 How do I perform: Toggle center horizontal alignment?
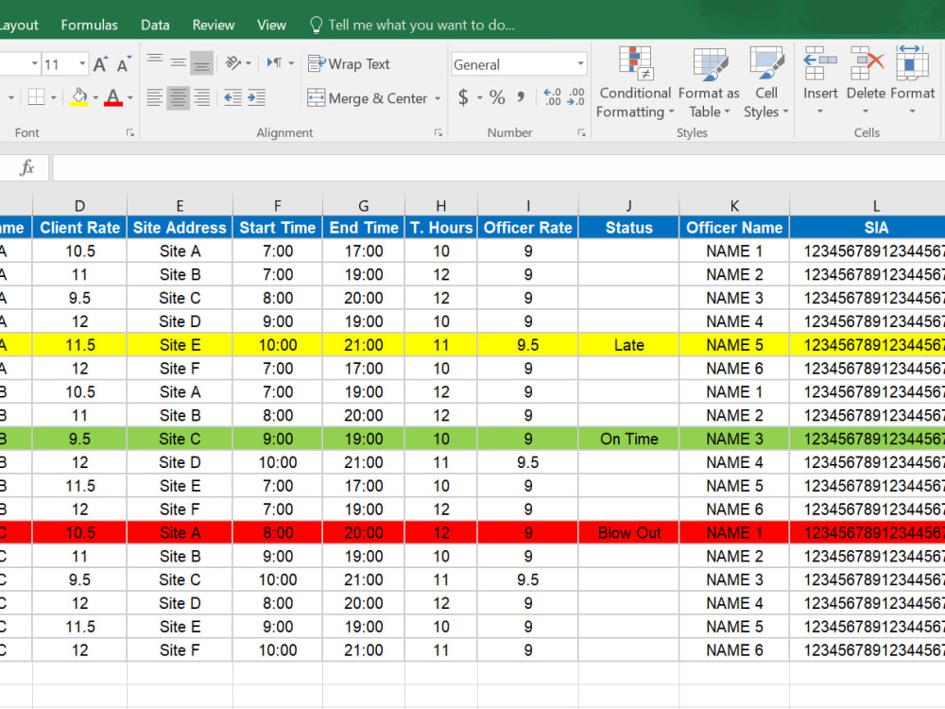coord(178,97)
